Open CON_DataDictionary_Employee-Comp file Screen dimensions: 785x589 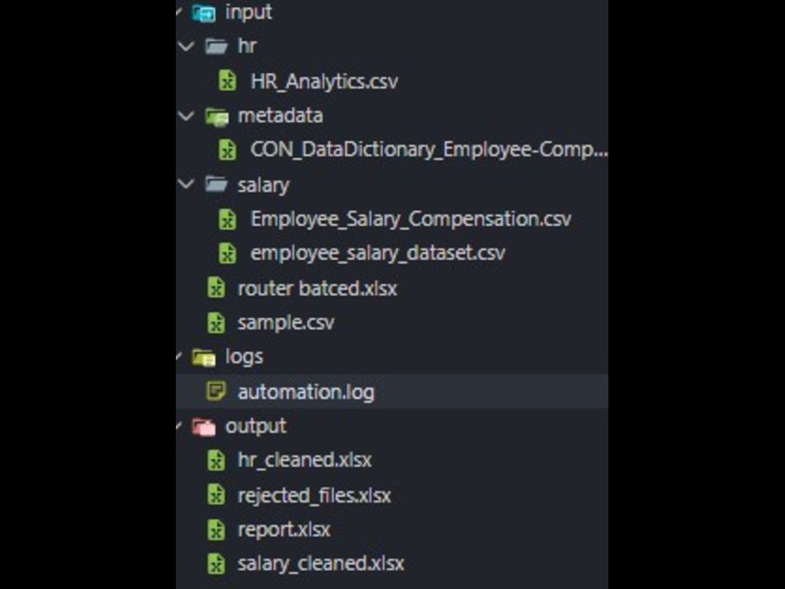click(x=429, y=150)
